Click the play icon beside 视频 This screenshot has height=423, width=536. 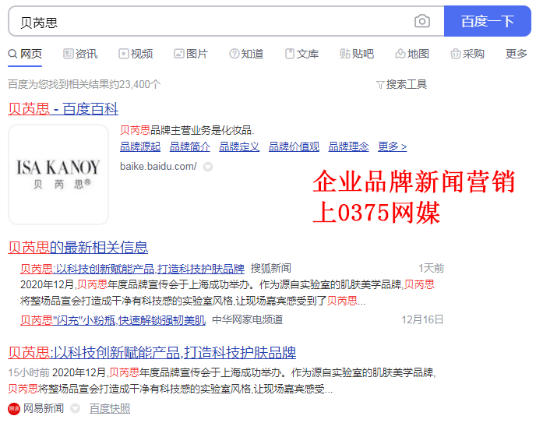(123, 54)
